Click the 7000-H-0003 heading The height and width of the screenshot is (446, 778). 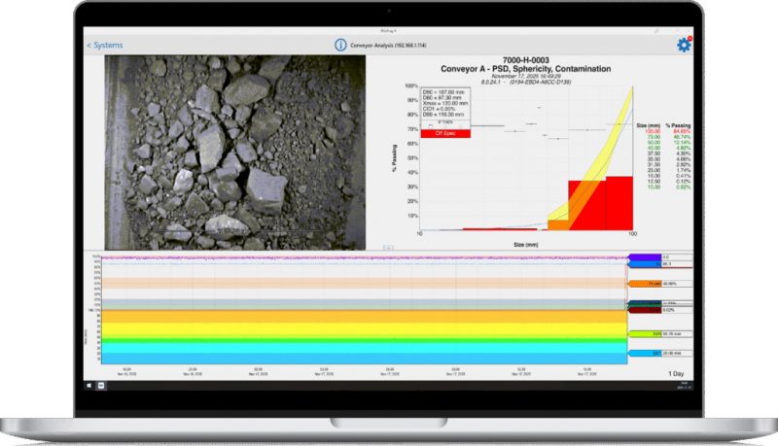(525, 60)
